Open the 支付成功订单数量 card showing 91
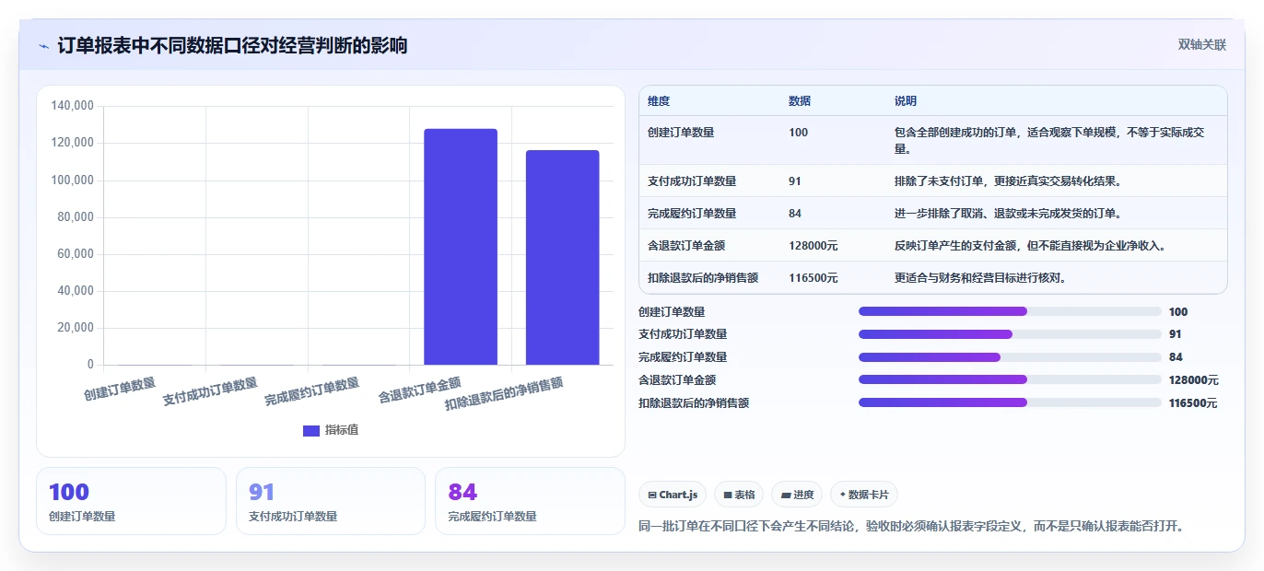Viewport: 1264px width, 571px height. (x=331, y=501)
